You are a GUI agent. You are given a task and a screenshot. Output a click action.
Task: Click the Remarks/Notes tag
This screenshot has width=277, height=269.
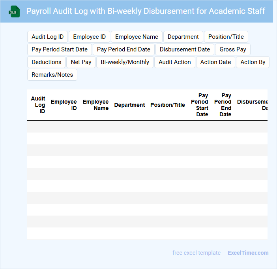pos(52,75)
